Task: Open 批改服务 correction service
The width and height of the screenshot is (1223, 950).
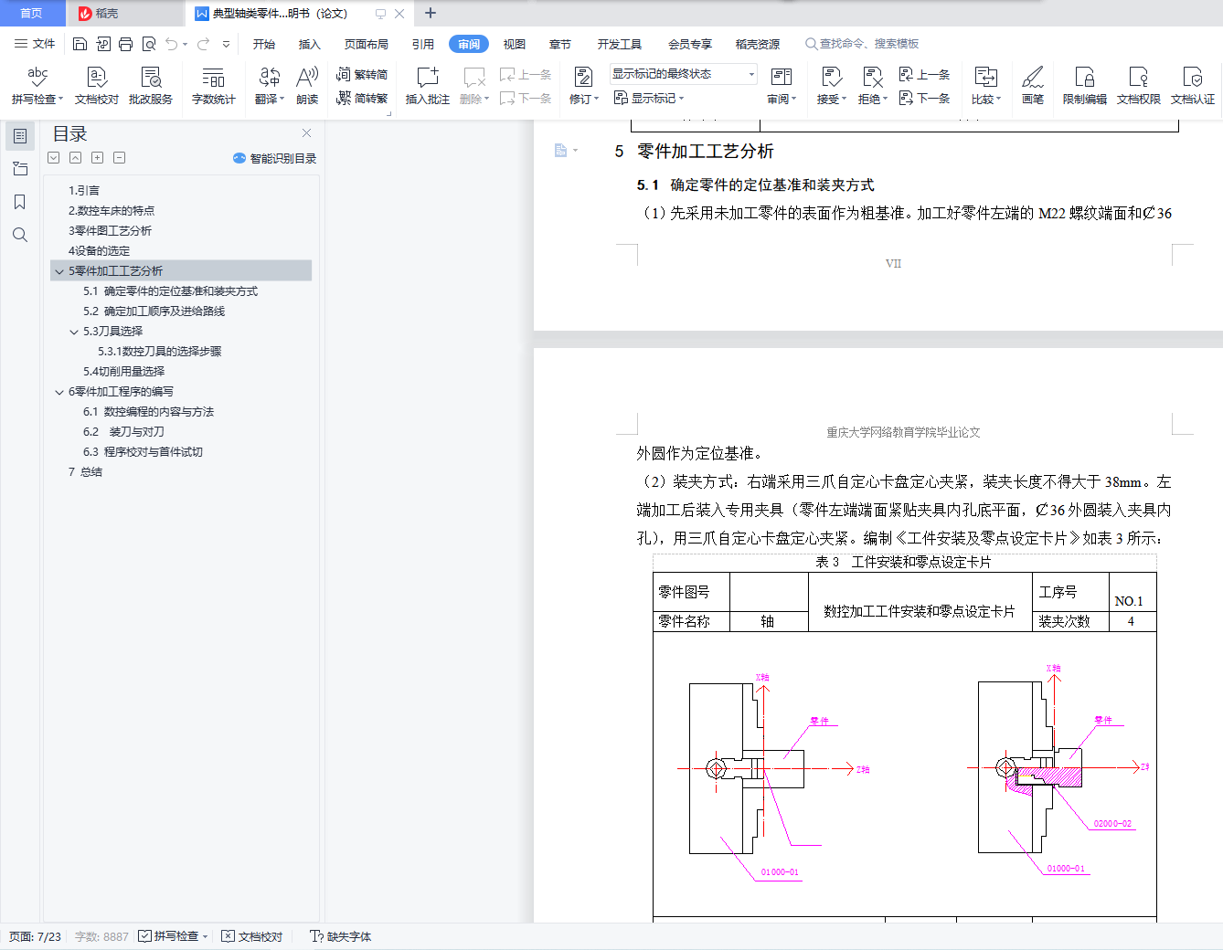Action: pos(151,86)
